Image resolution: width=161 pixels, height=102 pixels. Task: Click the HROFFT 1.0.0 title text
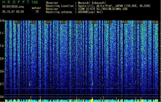point(20,2)
